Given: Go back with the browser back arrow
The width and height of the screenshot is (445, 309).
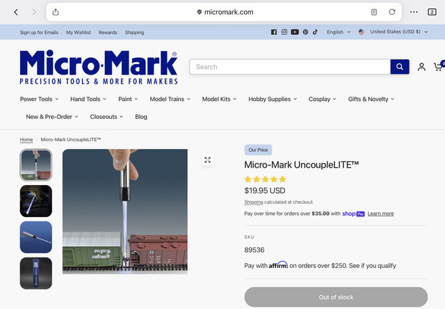Looking at the screenshot, I should [x=16, y=12].
